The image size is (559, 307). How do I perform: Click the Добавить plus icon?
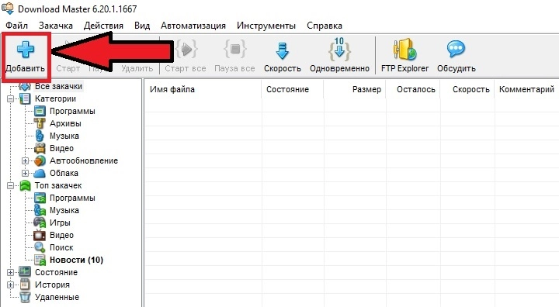coord(26,50)
